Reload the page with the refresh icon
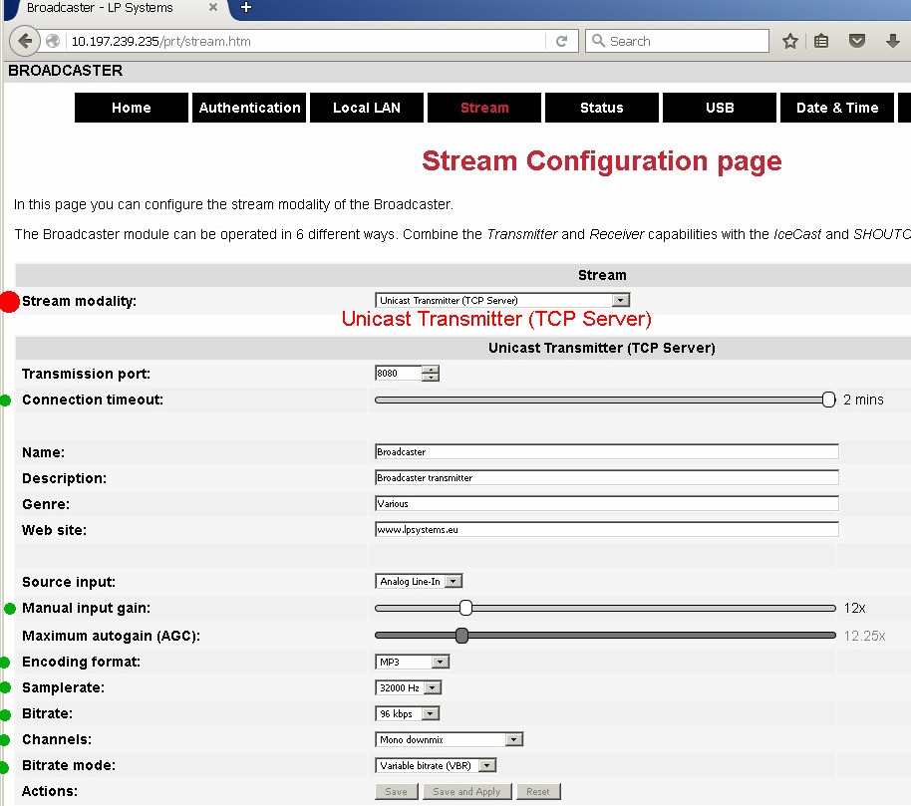 (561, 41)
